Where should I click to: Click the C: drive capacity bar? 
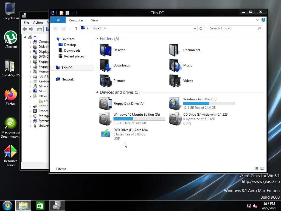pos(209,103)
